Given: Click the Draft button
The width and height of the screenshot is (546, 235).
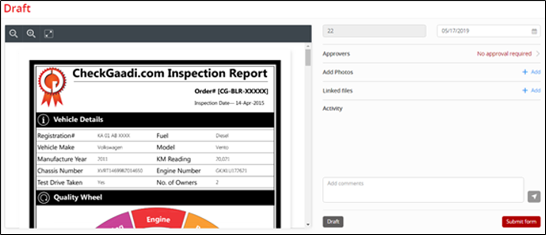Looking at the screenshot, I should pos(333,222).
